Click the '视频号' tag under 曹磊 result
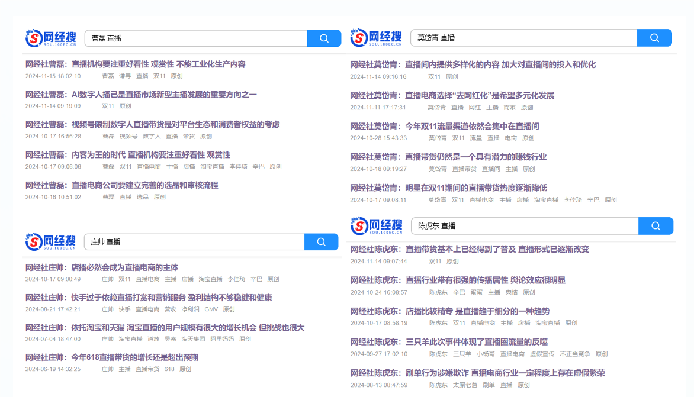694x397 pixels. 128,136
